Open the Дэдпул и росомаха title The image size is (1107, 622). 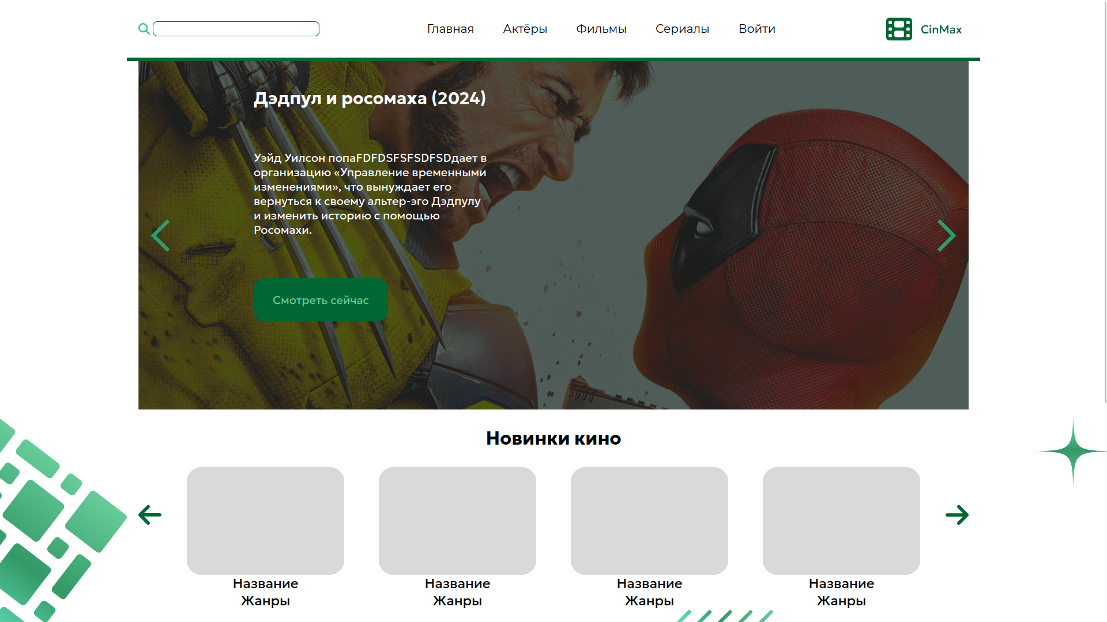(370, 98)
